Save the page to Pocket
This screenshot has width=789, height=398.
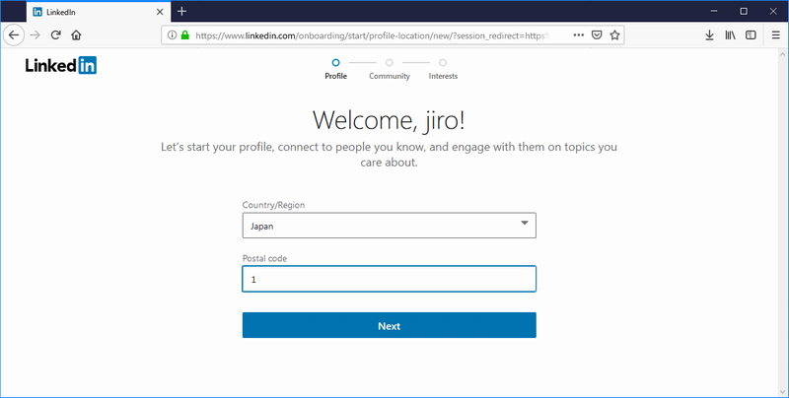pos(597,35)
